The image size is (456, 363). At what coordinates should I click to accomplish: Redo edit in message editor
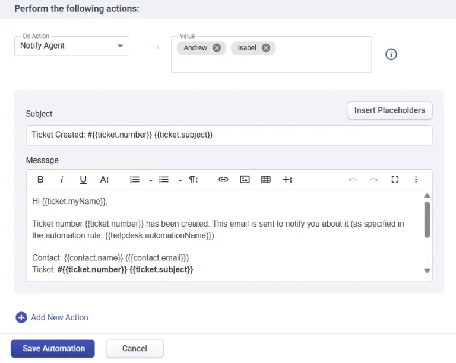374,180
